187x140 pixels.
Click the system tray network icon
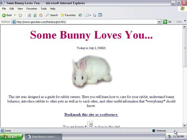[x=169, y=136]
